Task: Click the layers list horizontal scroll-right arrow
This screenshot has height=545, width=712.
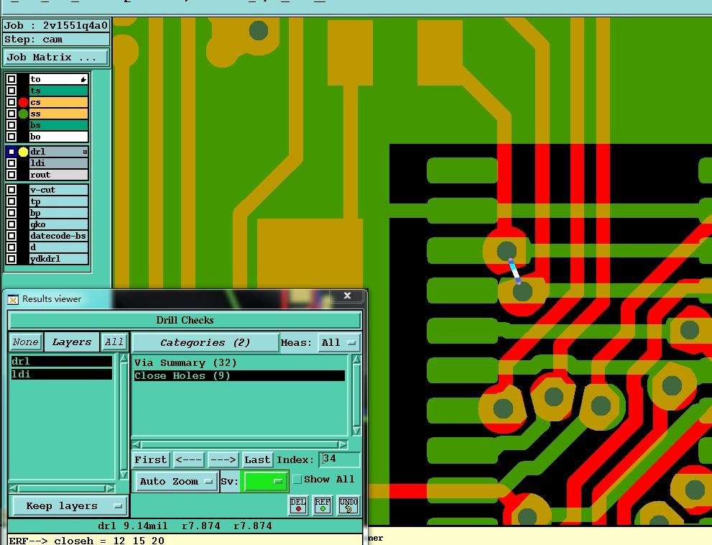Action: point(110,489)
